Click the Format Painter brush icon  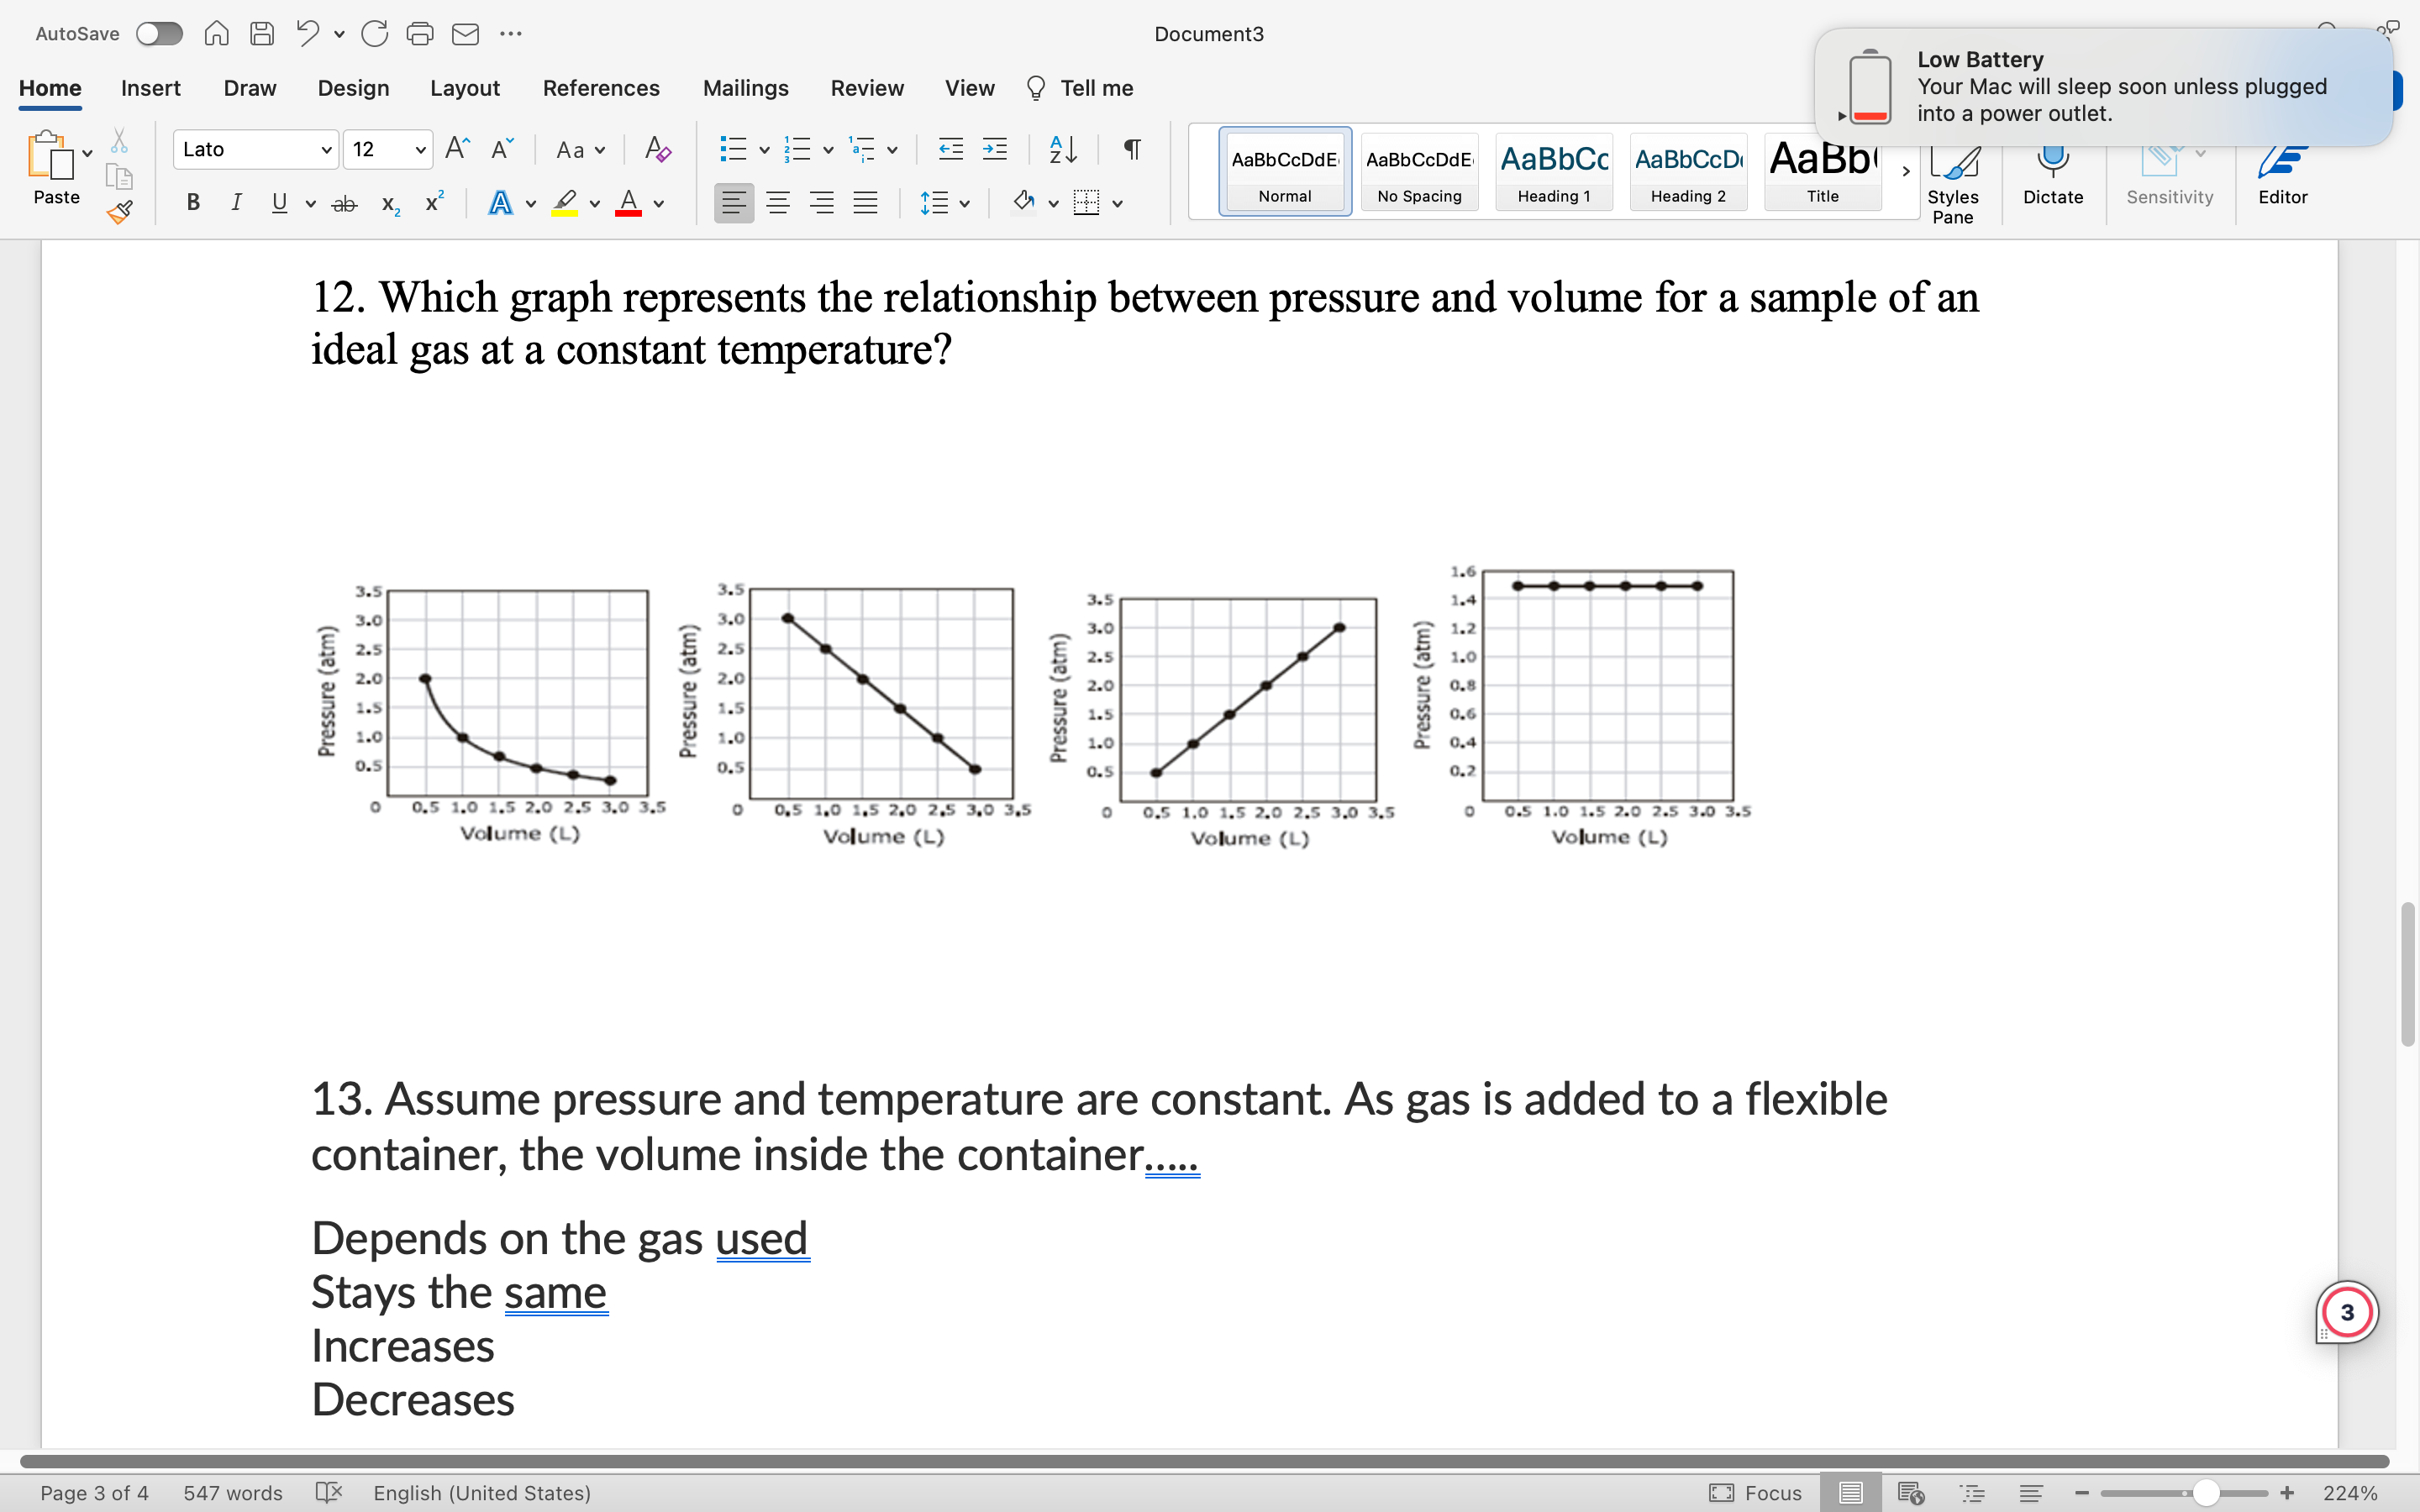pyautogui.click(x=120, y=212)
